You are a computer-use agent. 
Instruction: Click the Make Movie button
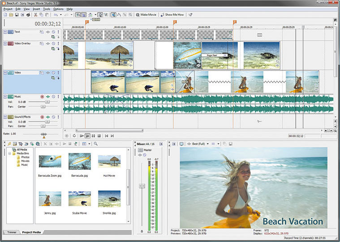[147, 15]
